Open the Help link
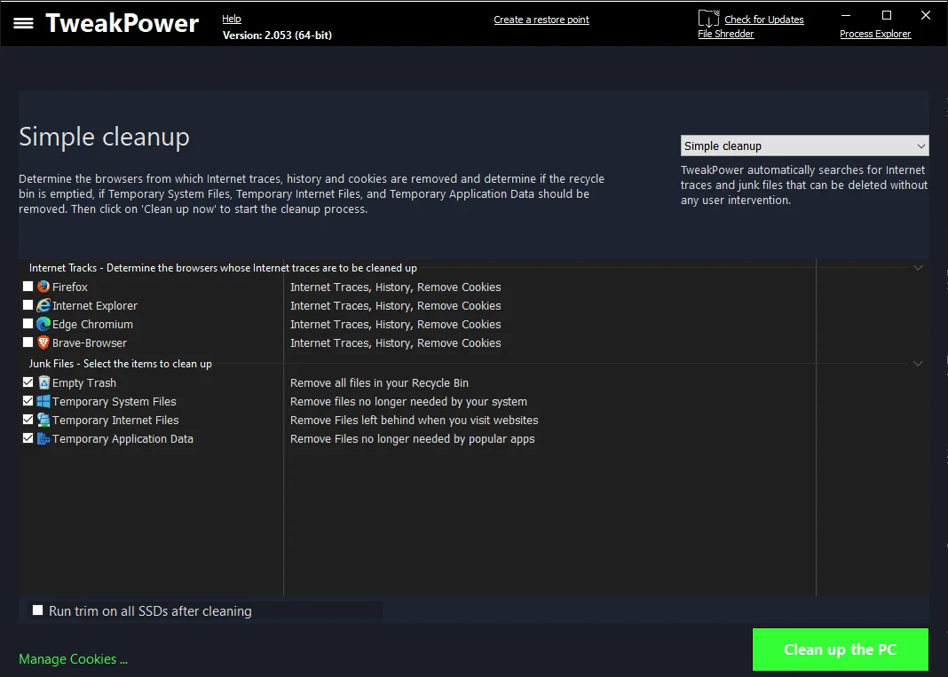This screenshot has height=677, width=948. click(x=232, y=19)
